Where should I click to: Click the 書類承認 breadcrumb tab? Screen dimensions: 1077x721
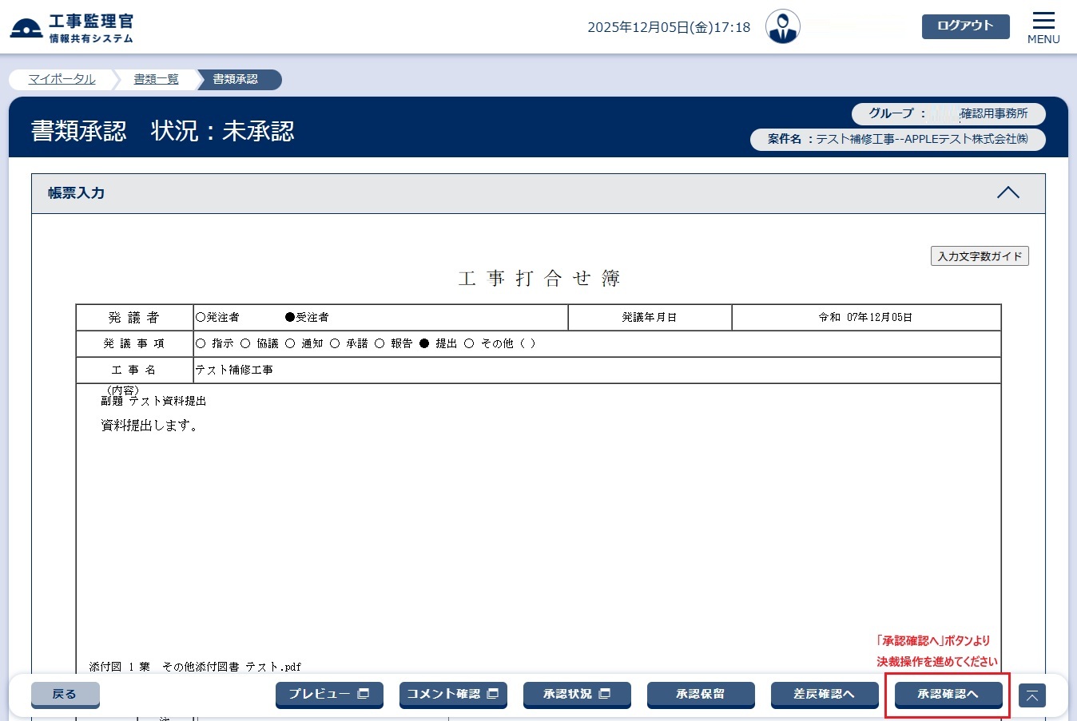pyautogui.click(x=236, y=79)
